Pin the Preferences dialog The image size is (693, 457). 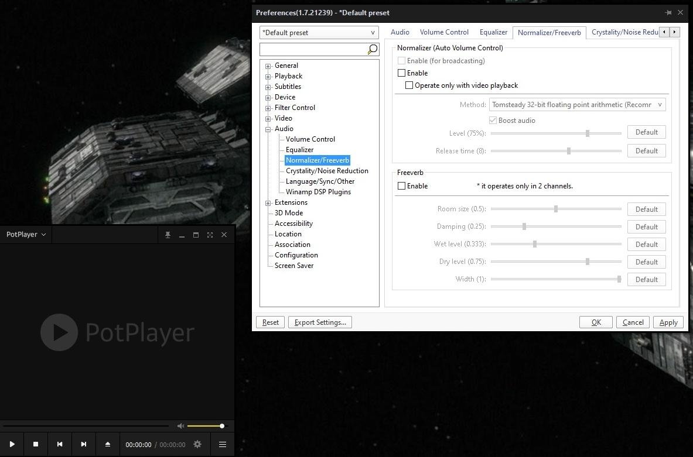coord(668,13)
